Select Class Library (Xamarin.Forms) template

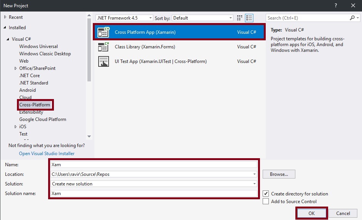point(179,47)
